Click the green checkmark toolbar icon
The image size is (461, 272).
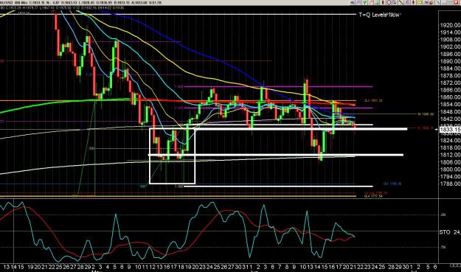click(x=364, y=2)
